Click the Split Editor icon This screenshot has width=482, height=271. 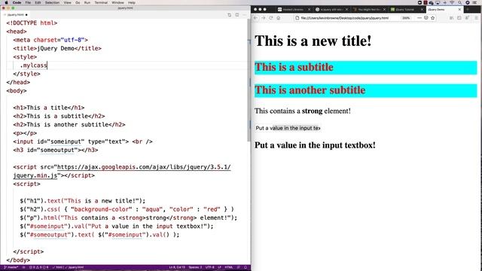(237, 15)
